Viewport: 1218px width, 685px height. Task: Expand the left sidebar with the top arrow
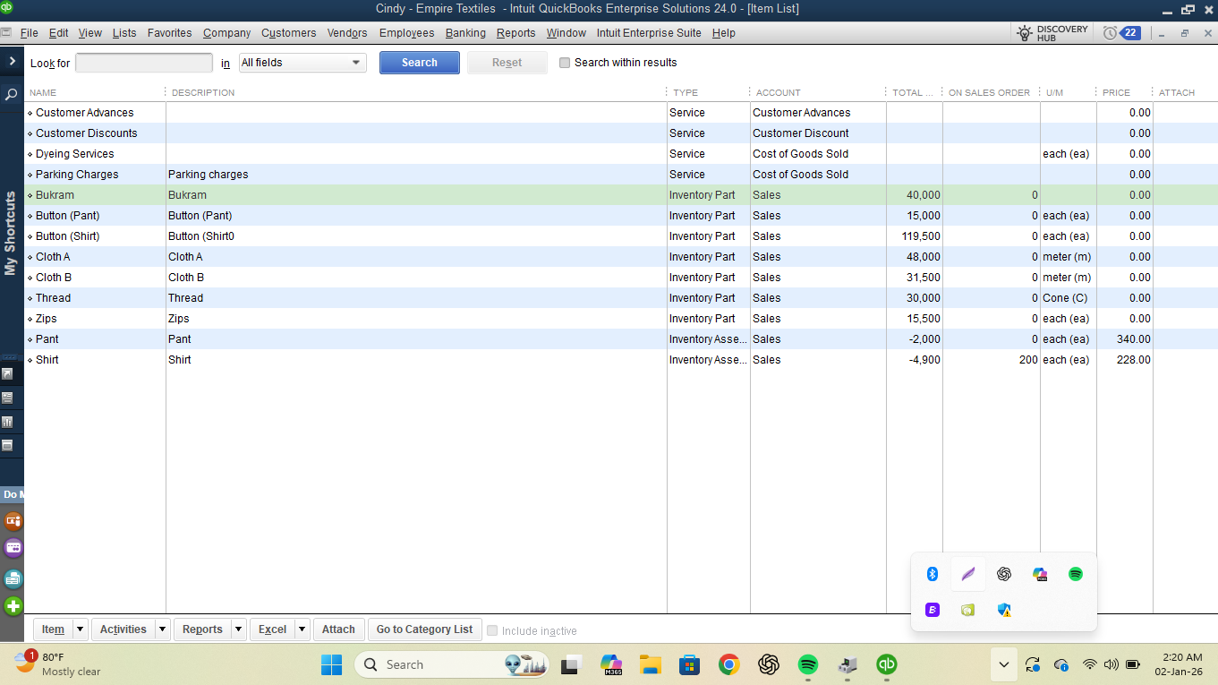12,61
